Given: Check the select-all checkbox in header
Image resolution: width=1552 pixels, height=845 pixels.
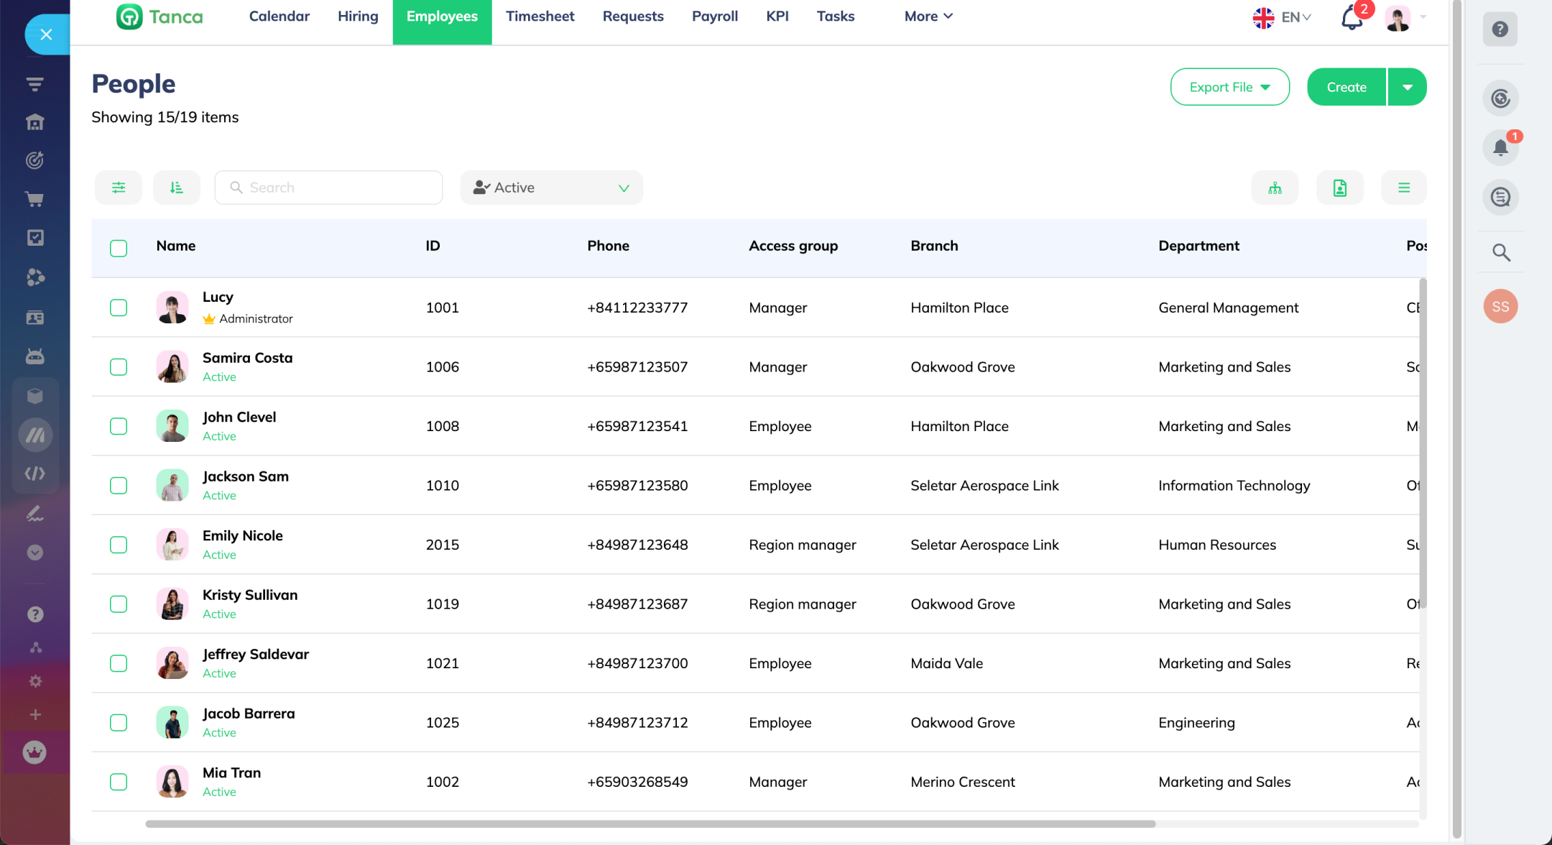Looking at the screenshot, I should (119, 248).
